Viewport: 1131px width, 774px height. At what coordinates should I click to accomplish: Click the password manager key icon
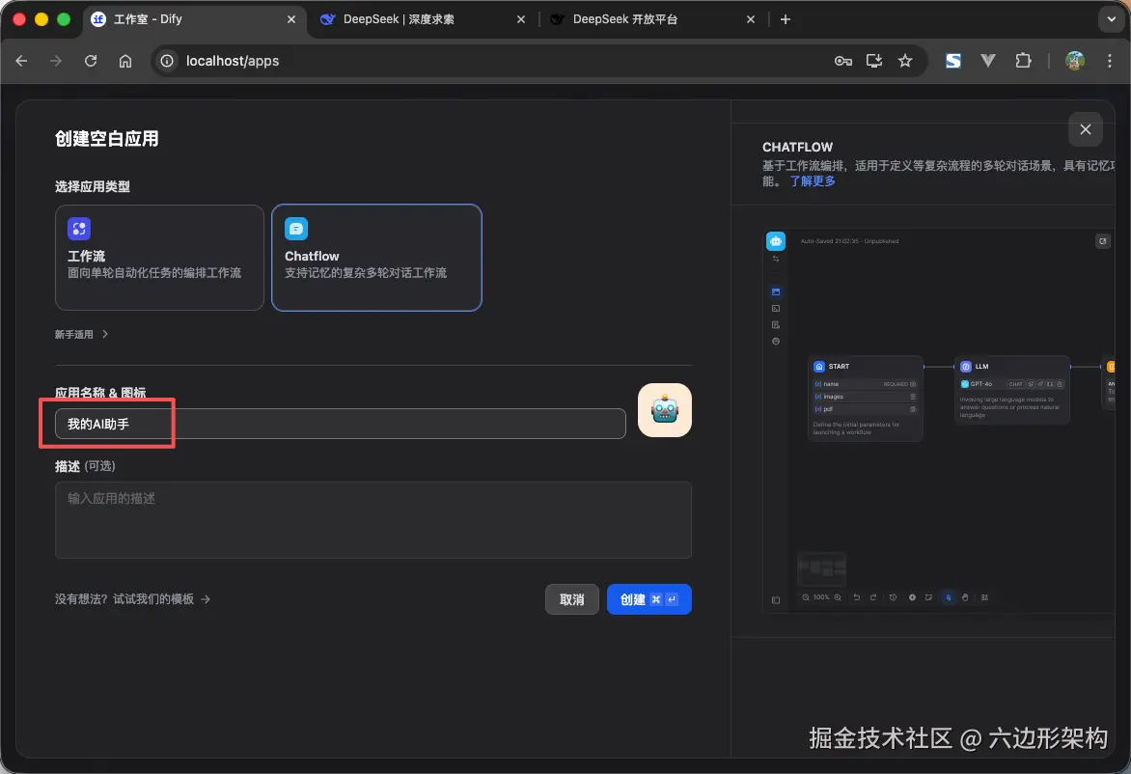(842, 60)
